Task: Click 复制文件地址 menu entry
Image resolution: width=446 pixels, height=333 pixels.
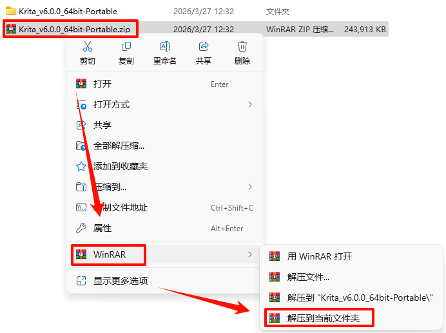Action: click(165, 207)
